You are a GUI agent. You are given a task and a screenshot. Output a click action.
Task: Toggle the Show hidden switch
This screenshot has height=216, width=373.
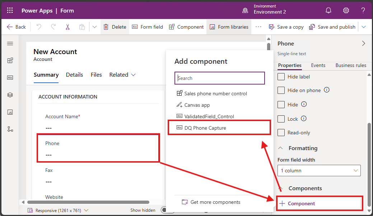167,210
